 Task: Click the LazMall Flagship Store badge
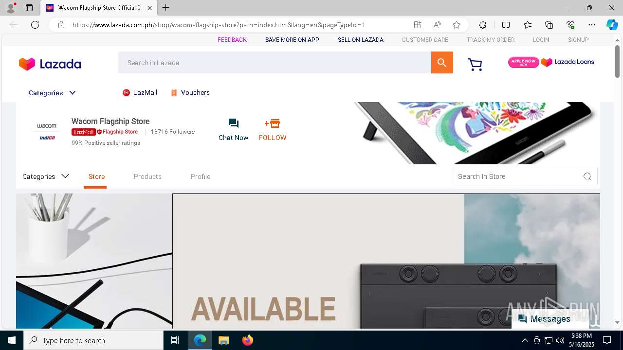pos(105,132)
